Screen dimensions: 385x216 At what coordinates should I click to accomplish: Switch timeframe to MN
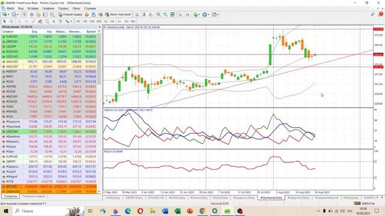coord(133,22)
